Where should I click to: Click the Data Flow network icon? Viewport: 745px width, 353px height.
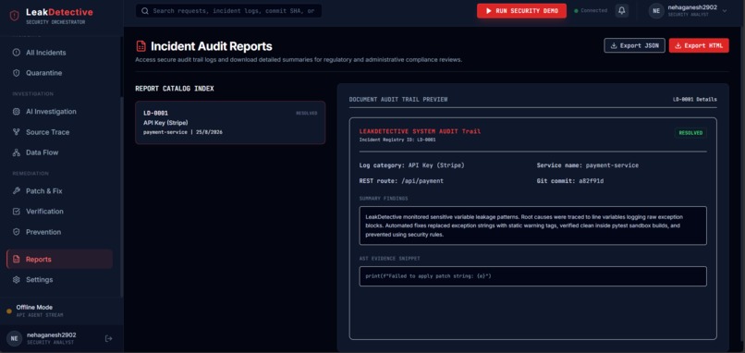pyautogui.click(x=16, y=152)
